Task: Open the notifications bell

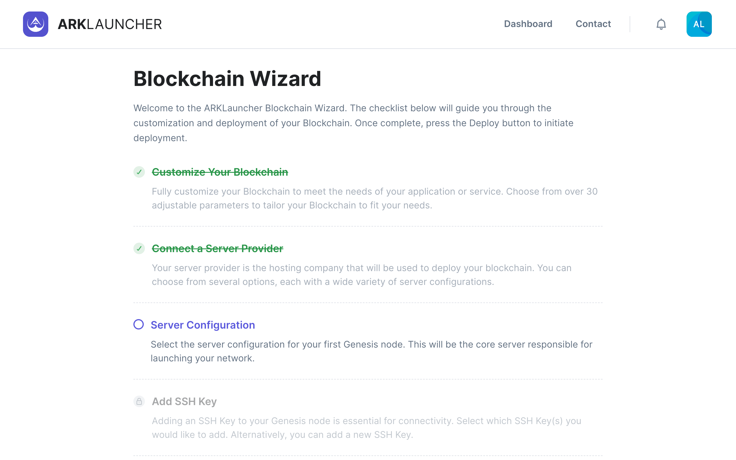Action: [x=661, y=24]
